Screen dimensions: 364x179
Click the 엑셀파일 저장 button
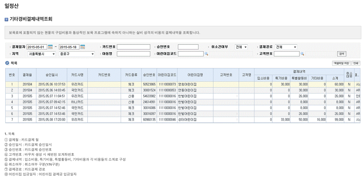tap(341, 63)
